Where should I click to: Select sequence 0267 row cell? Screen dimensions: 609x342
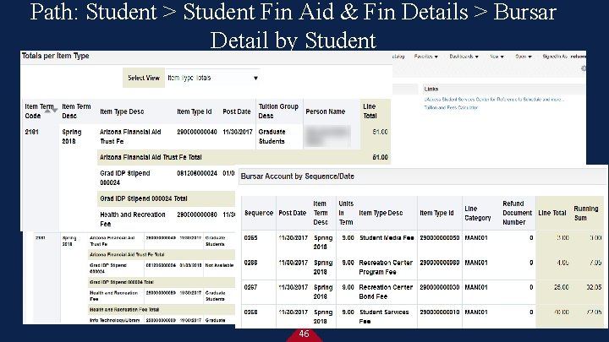tap(251, 287)
